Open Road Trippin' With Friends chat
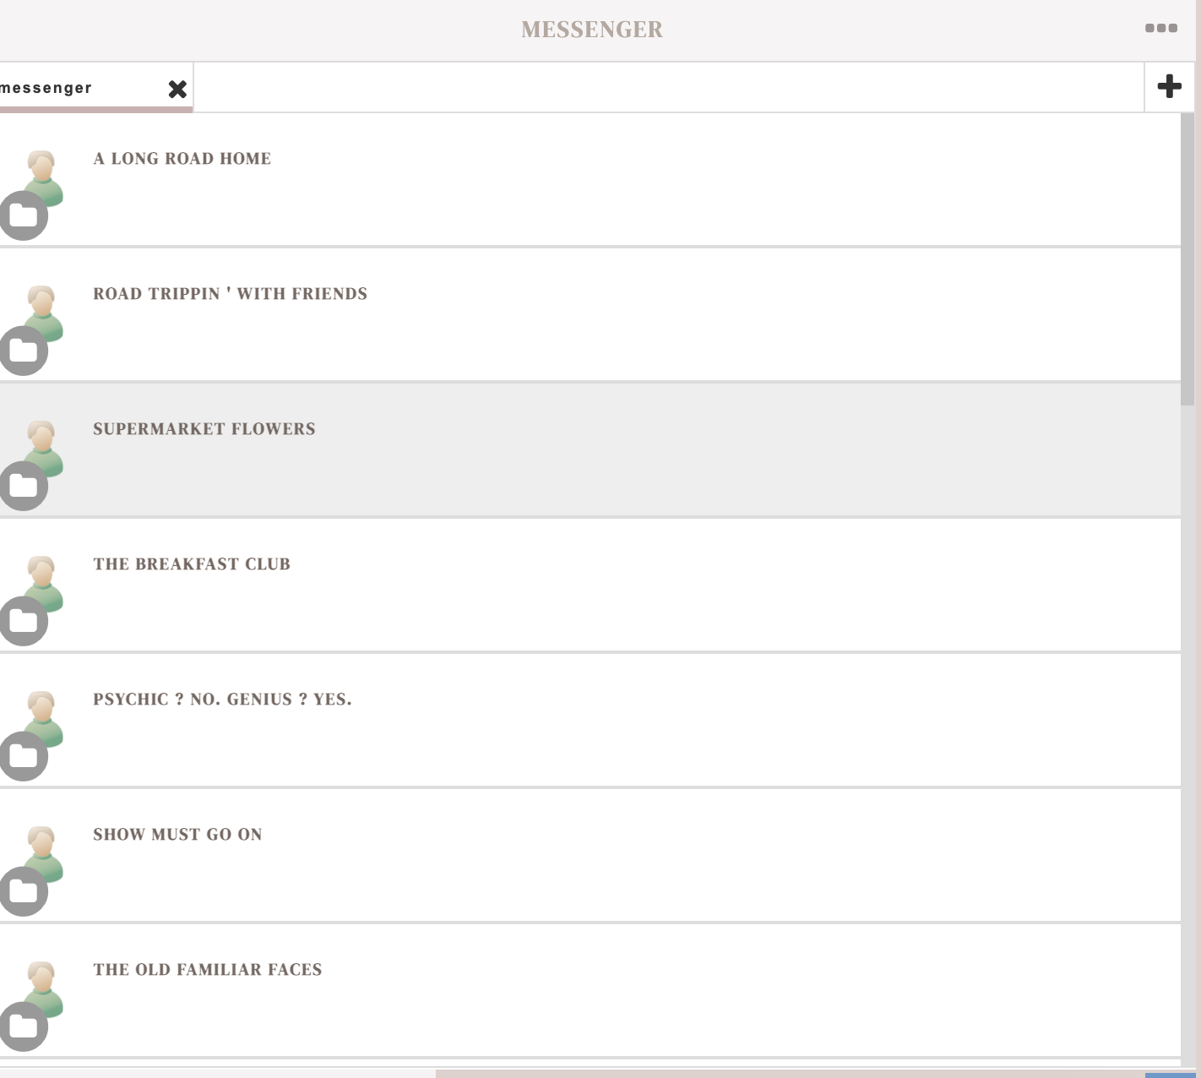The height and width of the screenshot is (1078, 1201). [x=590, y=315]
